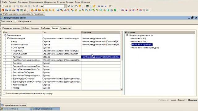This screenshot has height=111, width=198.
Task: Collapse the Справочники tree node
Action: point(5,35)
